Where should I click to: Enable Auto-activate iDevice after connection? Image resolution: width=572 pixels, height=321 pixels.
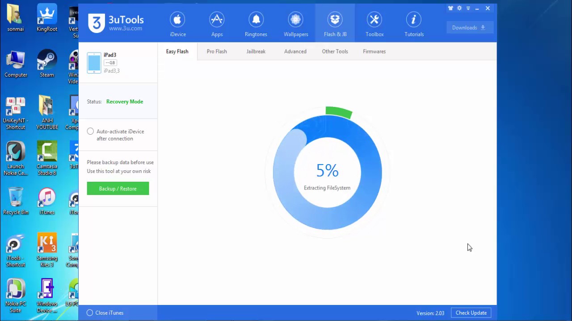point(90,131)
